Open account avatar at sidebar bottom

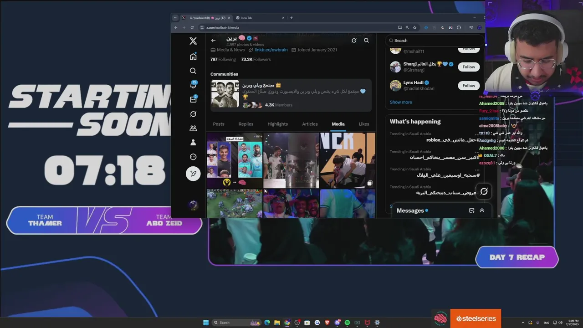tap(193, 205)
